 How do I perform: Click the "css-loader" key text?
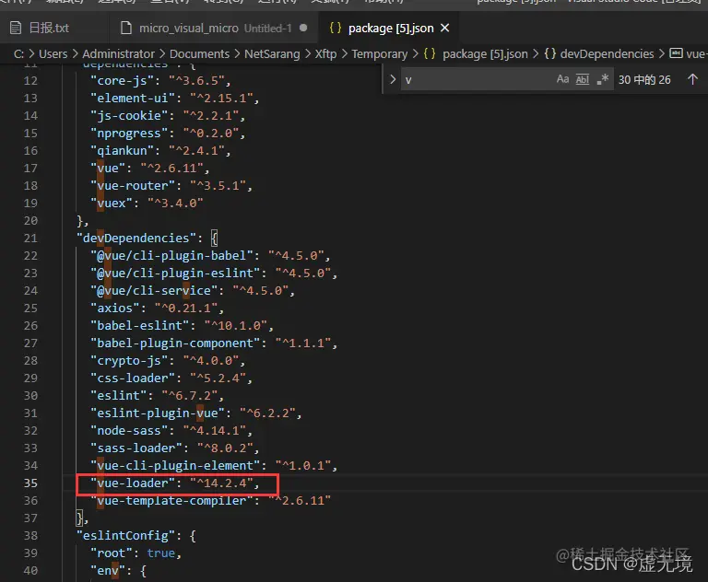tap(133, 378)
